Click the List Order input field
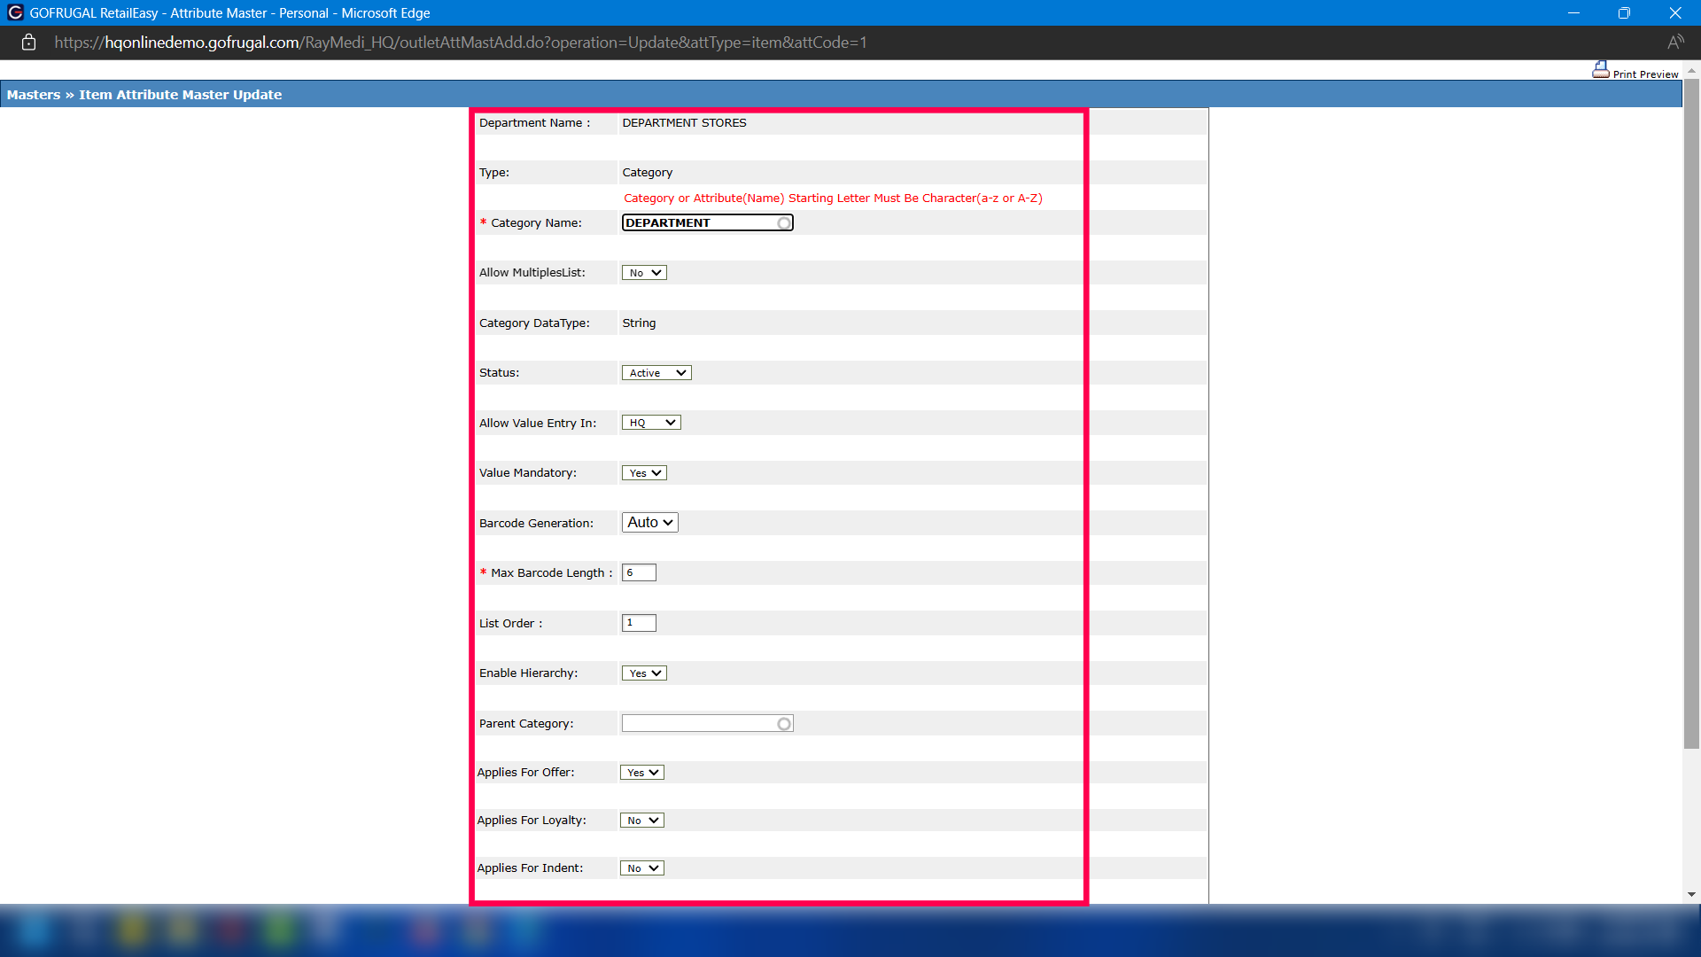This screenshot has height=957, width=1701. pos(639,623)
